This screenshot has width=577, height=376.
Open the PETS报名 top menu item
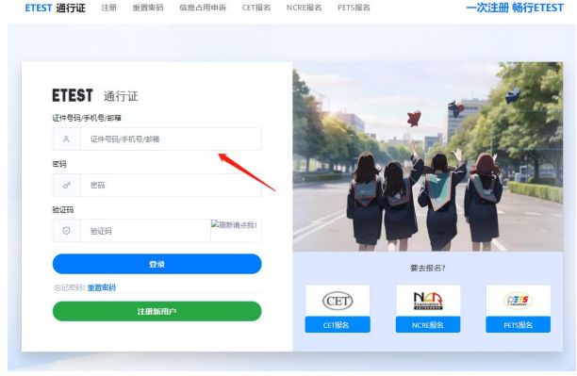[354, 8]
